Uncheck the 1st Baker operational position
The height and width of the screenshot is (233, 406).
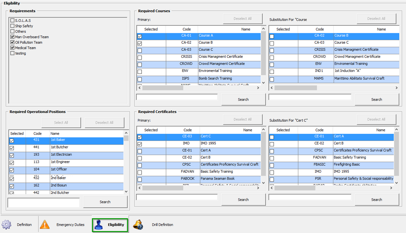[x=12, y=141]
